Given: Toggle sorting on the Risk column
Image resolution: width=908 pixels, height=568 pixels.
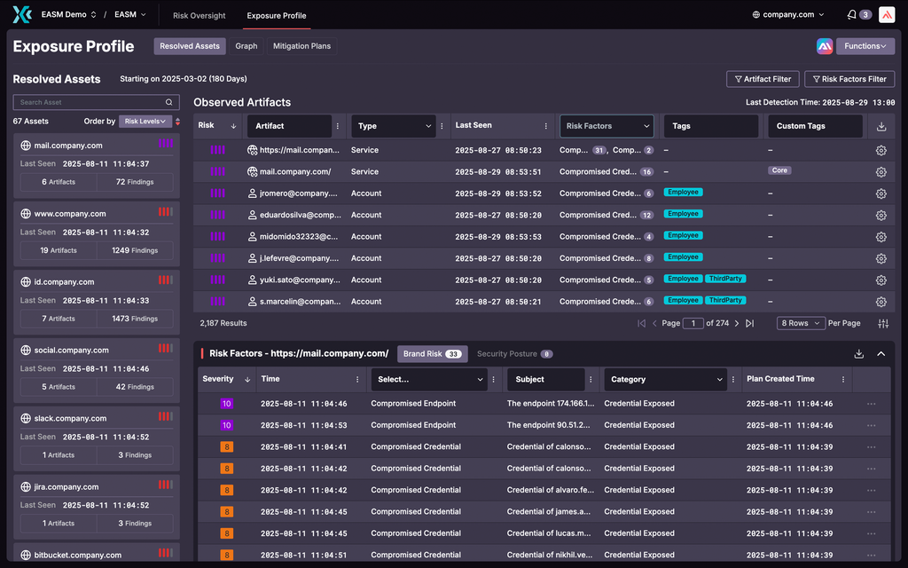Looking at the screenshot, I should (233, 126).
